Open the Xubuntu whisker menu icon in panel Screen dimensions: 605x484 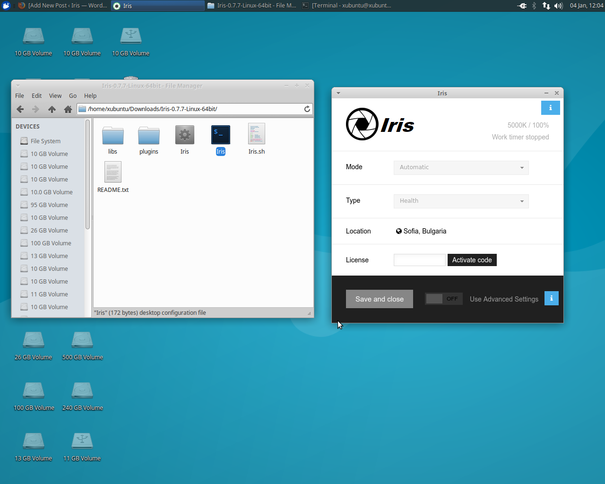coord(6,6)
